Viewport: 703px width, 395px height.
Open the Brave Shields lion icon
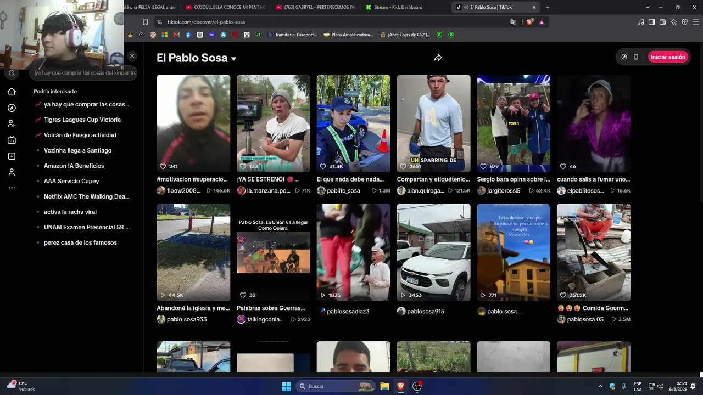(x=529, y=22)
